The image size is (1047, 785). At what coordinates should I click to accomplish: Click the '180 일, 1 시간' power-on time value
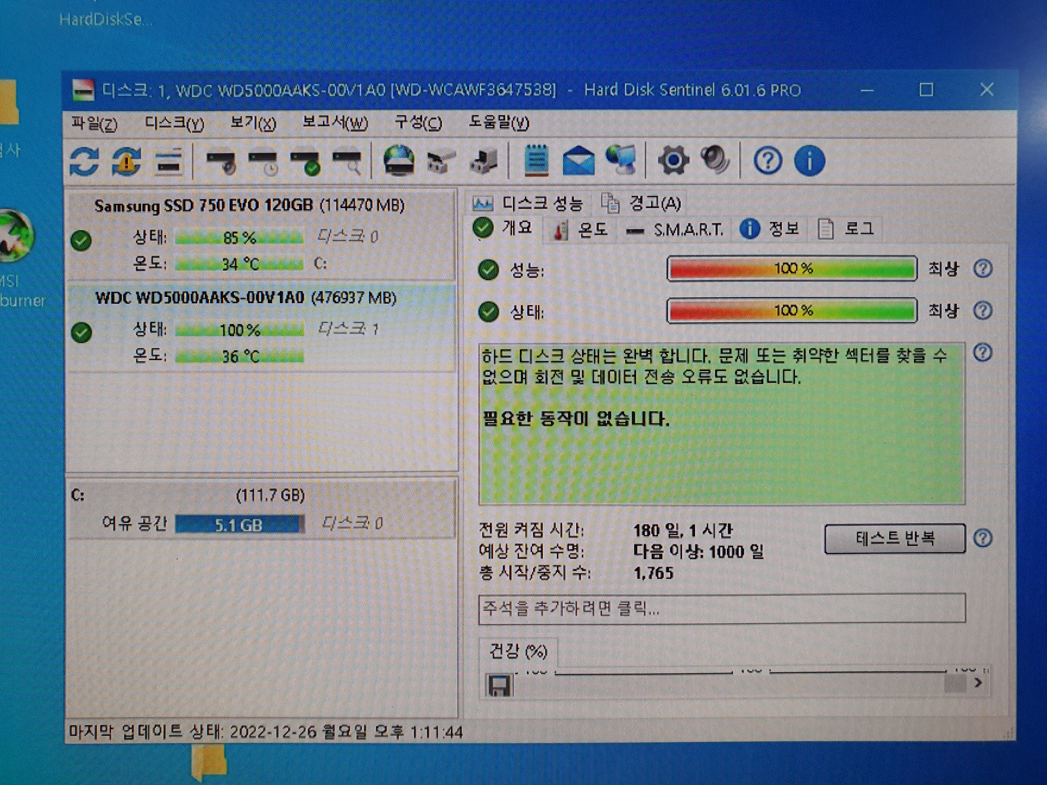tap(683, 531)
